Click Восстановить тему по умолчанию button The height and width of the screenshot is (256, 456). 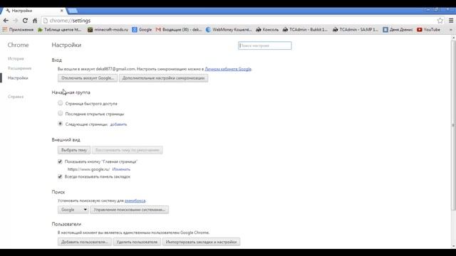[x=128, y=150]
